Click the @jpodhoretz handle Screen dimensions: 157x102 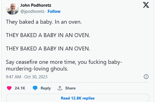(x=32, y=11)
